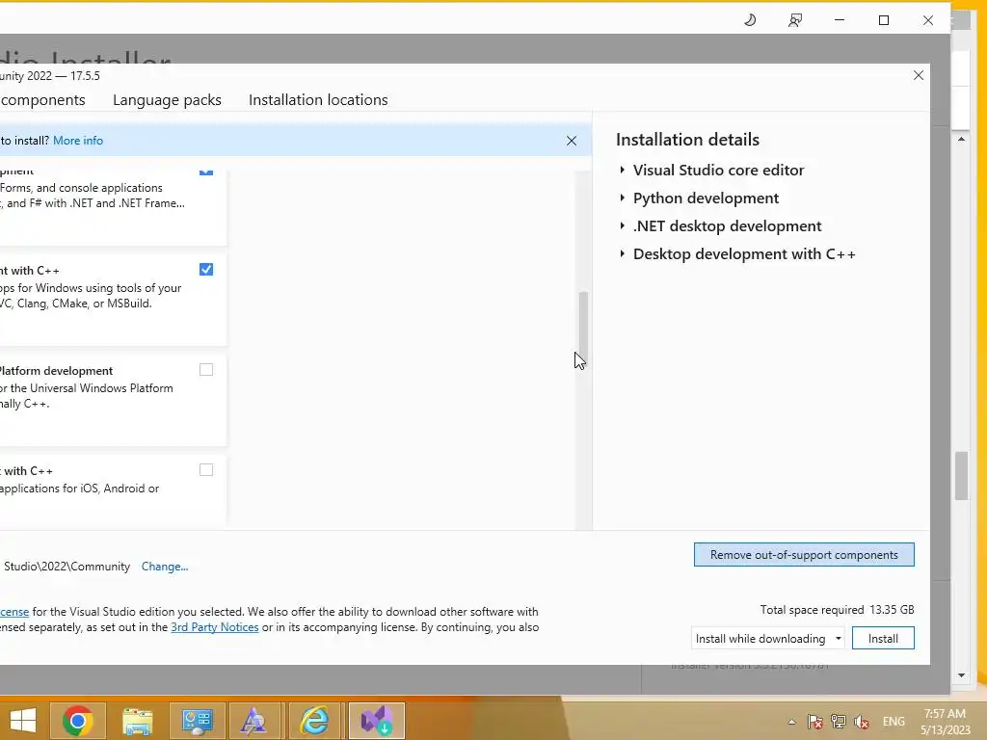Uncheck the Desktop development with C++ workload
This screenshot has width=987, height=740.
pyautogui.click(x=206, y=270)
